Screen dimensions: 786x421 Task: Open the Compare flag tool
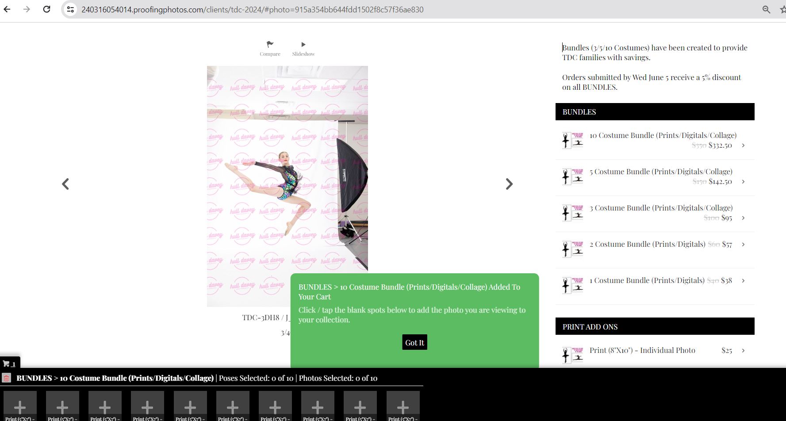coord(270,48)
